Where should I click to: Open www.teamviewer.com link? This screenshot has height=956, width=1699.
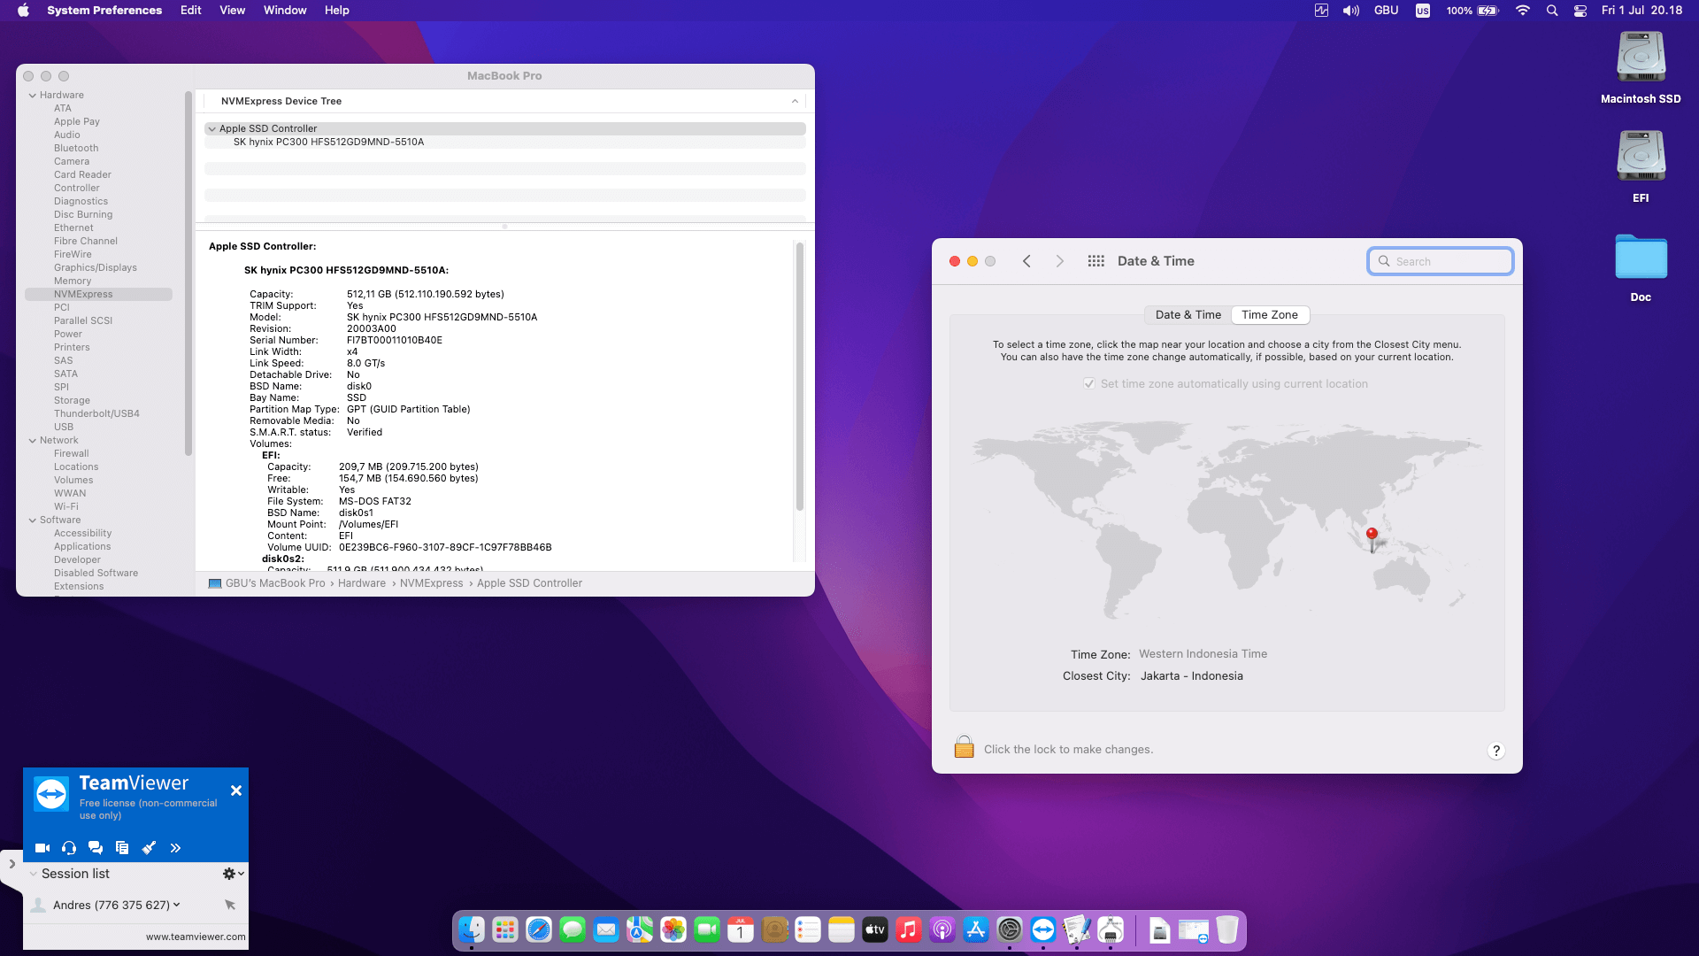pyautogui.click(x=196, y=937)
